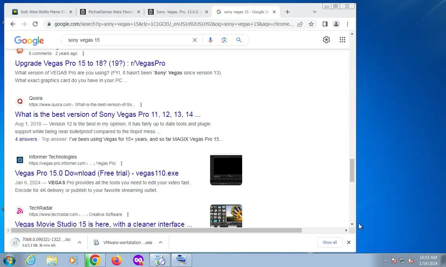Viewport: 446px width, 267px height.
Task: Click the URL address bar
Action: click(174, 24)
